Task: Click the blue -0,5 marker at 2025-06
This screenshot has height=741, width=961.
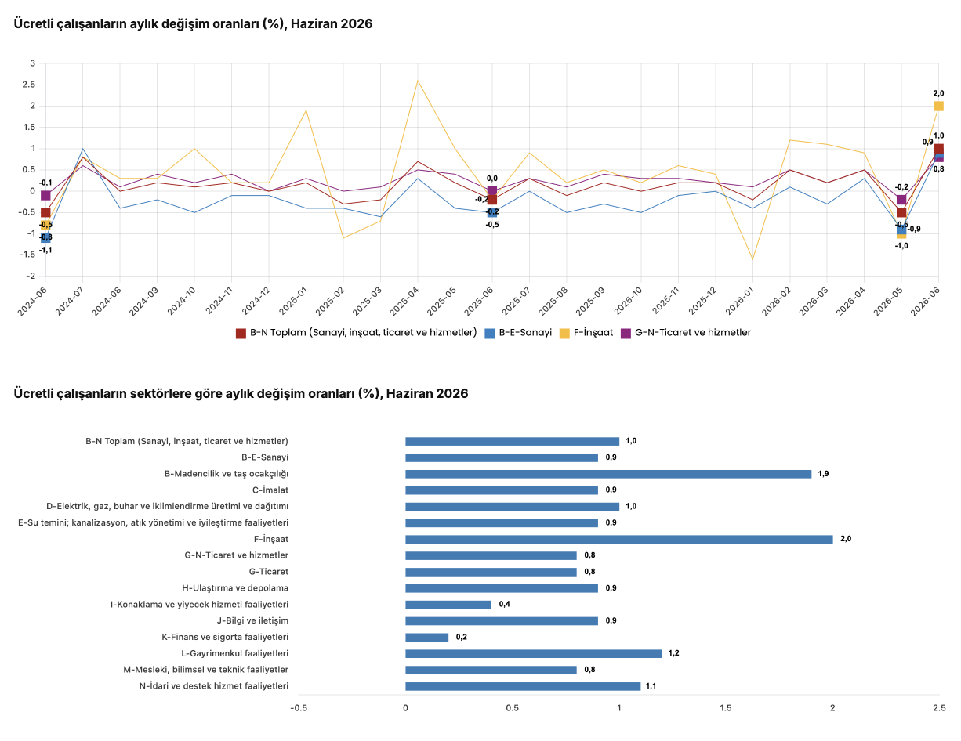Action: 492,212
